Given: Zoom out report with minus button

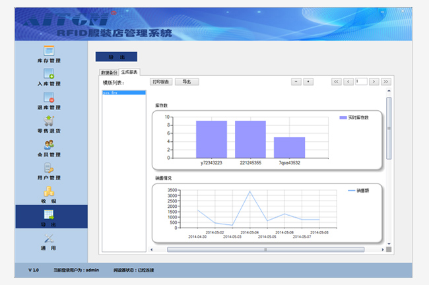Looking at the screenshot, I should coord(296,82).
